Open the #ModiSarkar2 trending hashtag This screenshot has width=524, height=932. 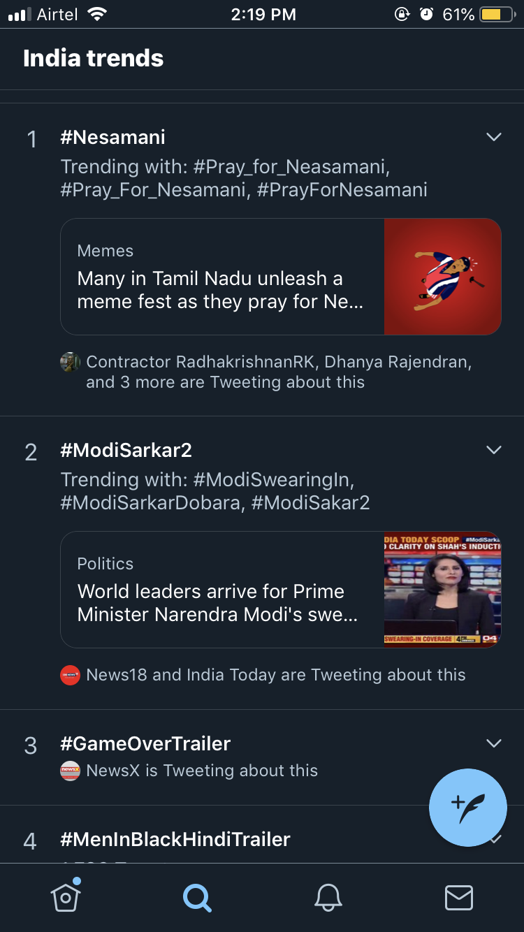126,450
